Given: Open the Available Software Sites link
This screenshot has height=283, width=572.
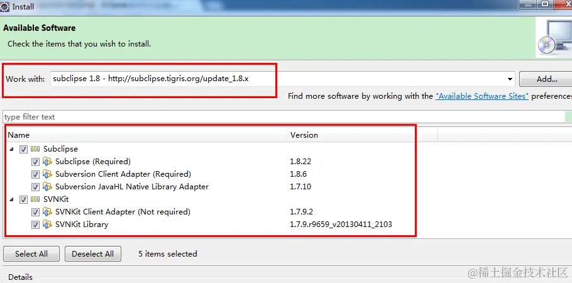Looking at the screenshot, I should [482, 96].
